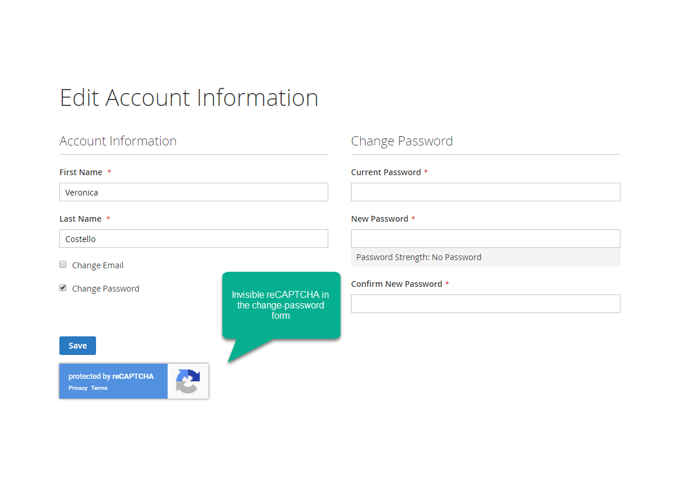
Task: Open the reCAPTCHA Terms link
Action: pos(99,388)
